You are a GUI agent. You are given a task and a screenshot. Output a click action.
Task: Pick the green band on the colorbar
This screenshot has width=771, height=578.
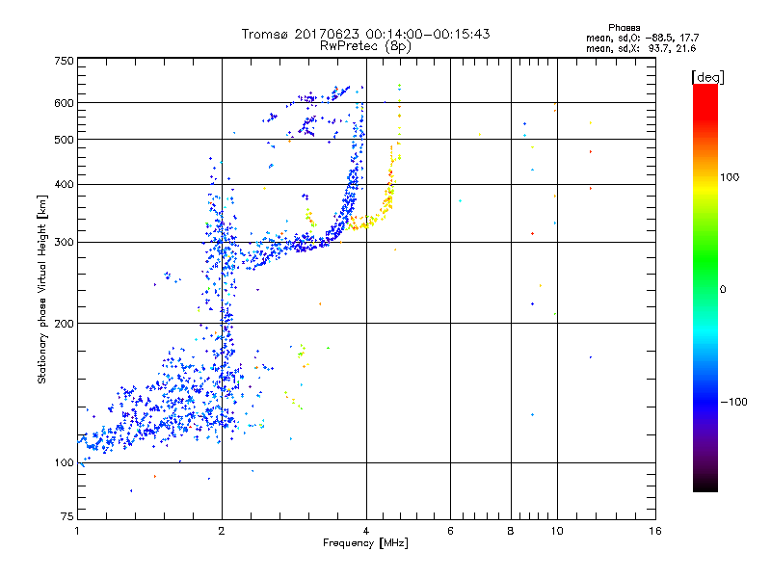(705, 279)
